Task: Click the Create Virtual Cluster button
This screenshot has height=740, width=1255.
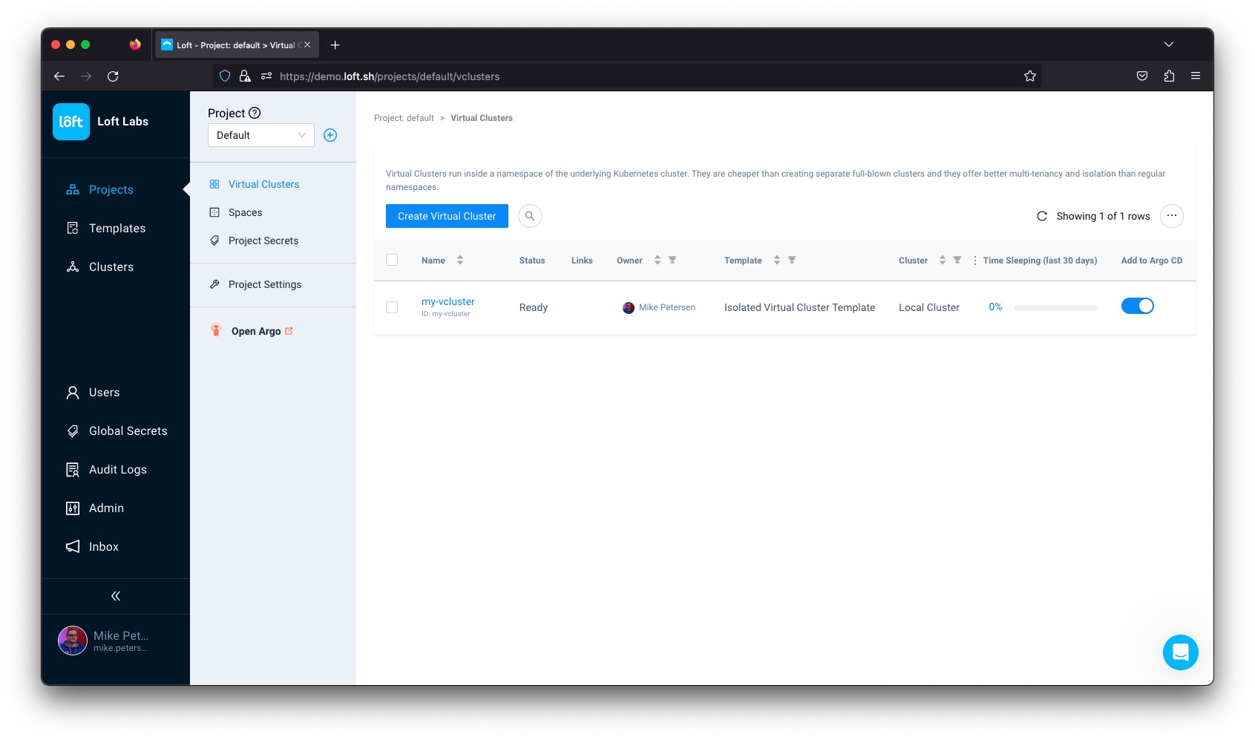Action: [x=446, y=216]
